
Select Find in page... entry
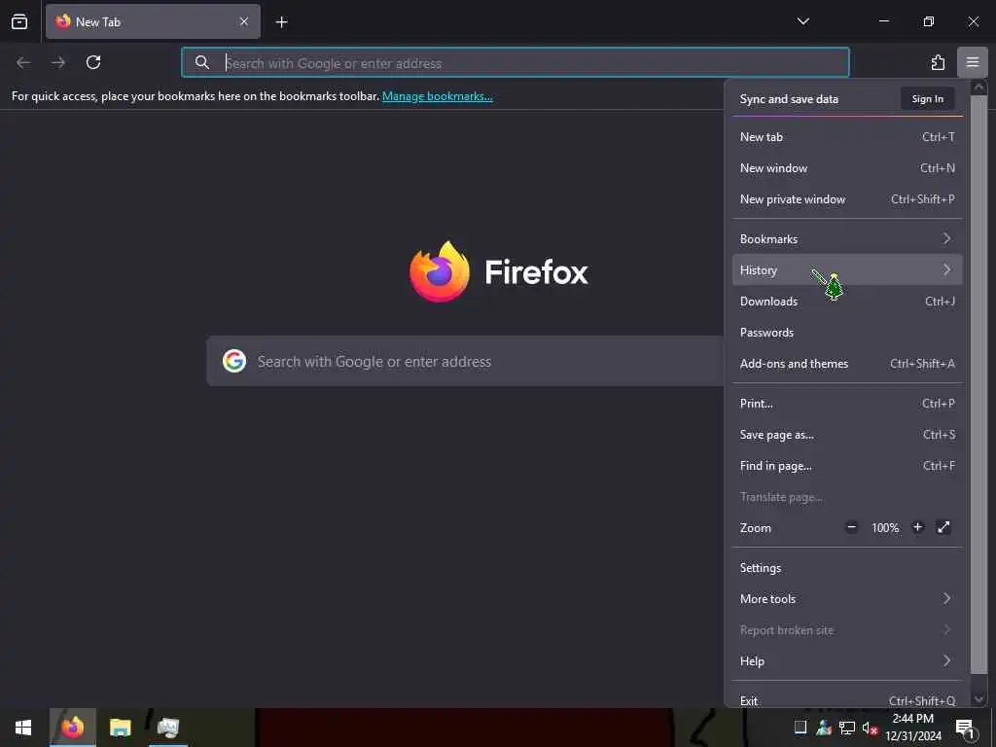click(847, 466)
